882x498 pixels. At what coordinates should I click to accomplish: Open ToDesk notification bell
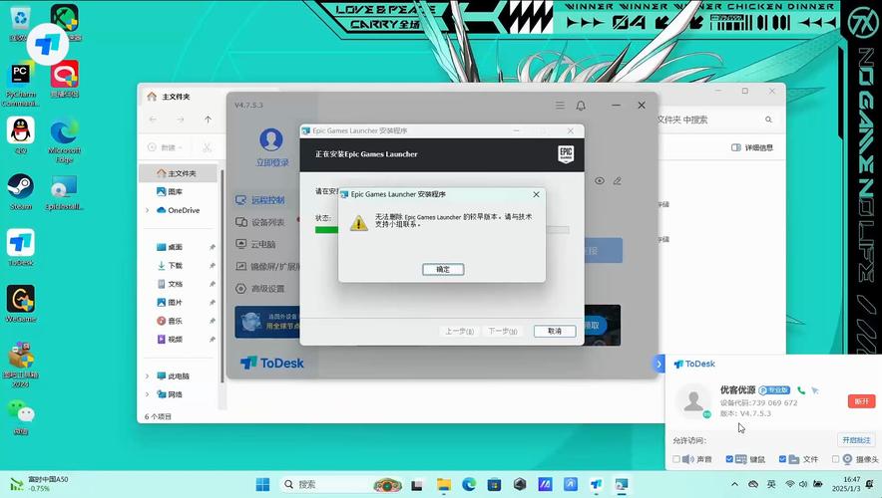coord(581,106)
